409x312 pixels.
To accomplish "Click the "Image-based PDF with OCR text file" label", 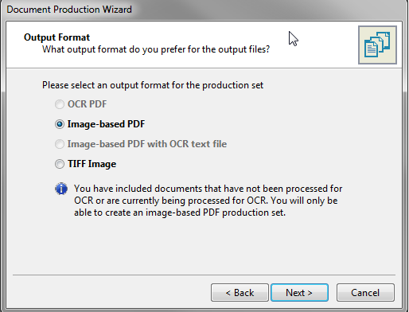I will click(x=147, y=144).
